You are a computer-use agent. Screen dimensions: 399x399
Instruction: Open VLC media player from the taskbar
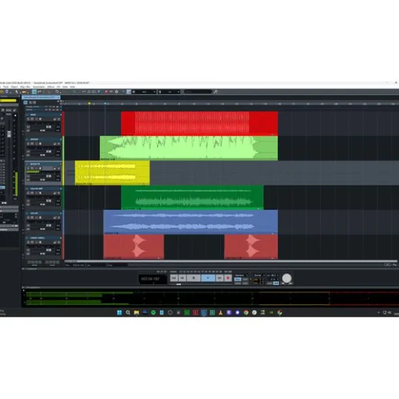220,313
